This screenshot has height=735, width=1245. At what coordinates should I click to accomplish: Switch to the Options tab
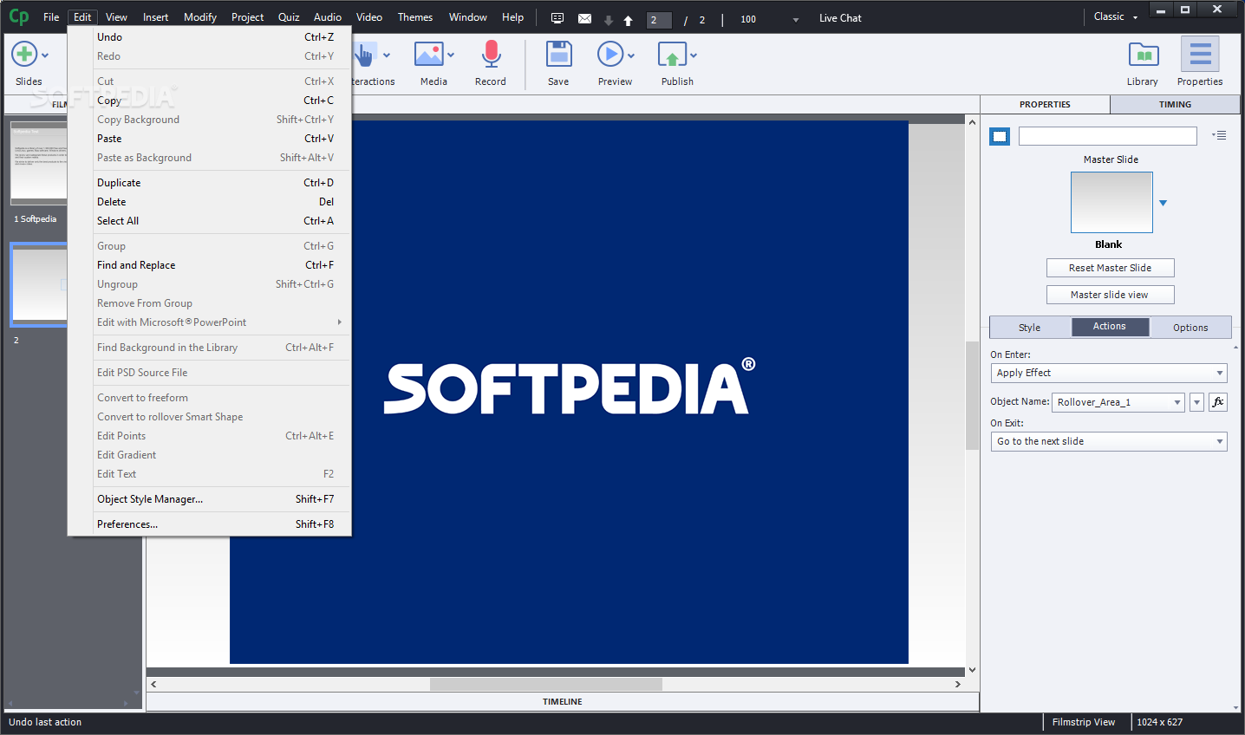point(1190,328)
